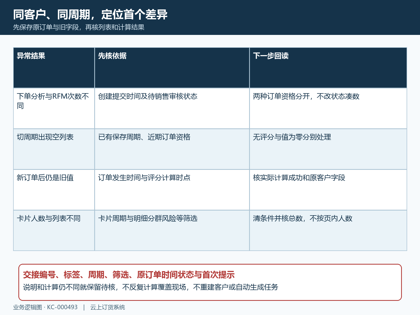Click the 下一步回读 column header
Image resolution: width=420 pixels, height=315 pixels.
(x=328, y=68)
